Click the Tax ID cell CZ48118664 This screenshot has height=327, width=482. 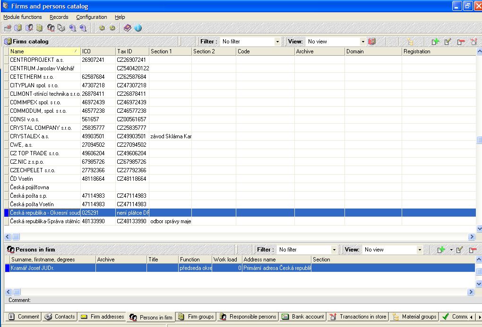pos(132,179)
